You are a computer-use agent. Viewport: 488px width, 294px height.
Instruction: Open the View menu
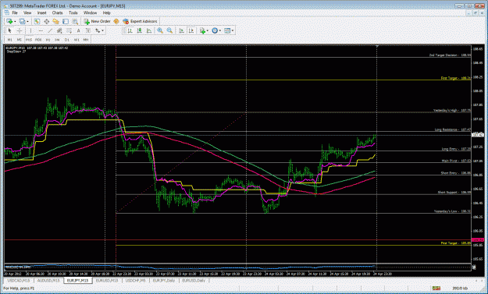(x=27, y=12)
